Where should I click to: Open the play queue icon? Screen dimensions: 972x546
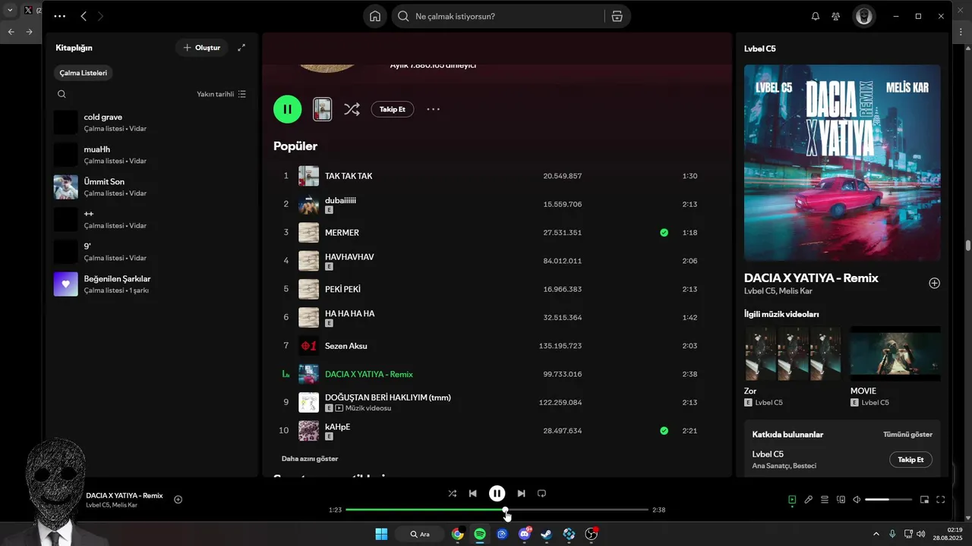click(825, 500)
